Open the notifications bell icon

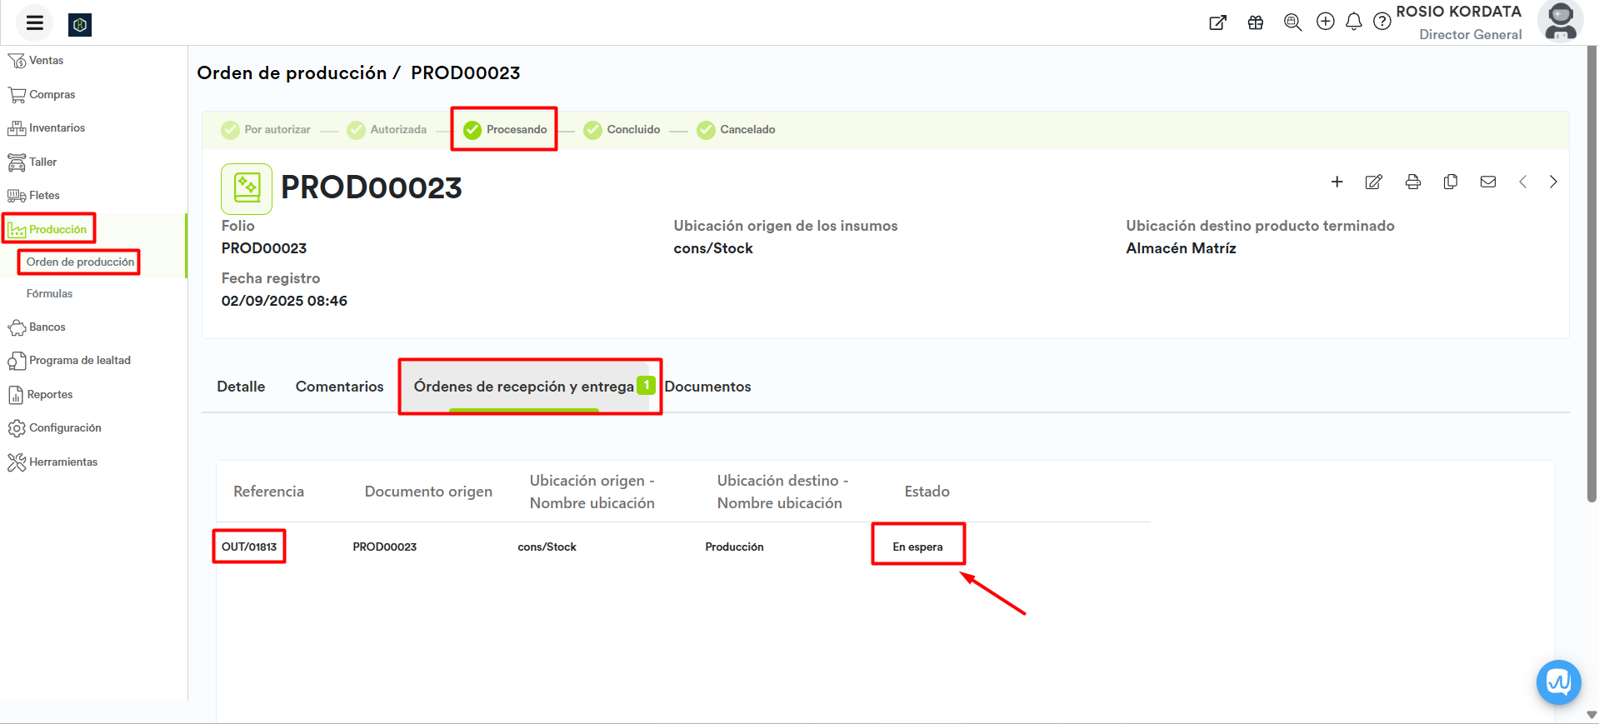(1353, 22)
